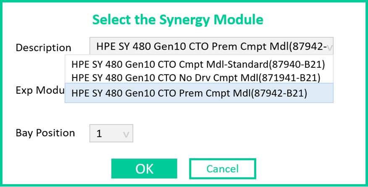
Task: Click the Cancel text in the outlined button
Action: [222, 169]
